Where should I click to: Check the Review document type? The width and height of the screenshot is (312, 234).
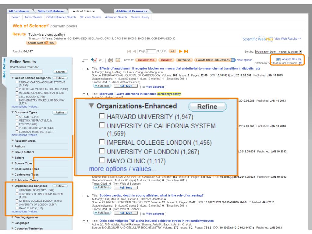point(17,124)
